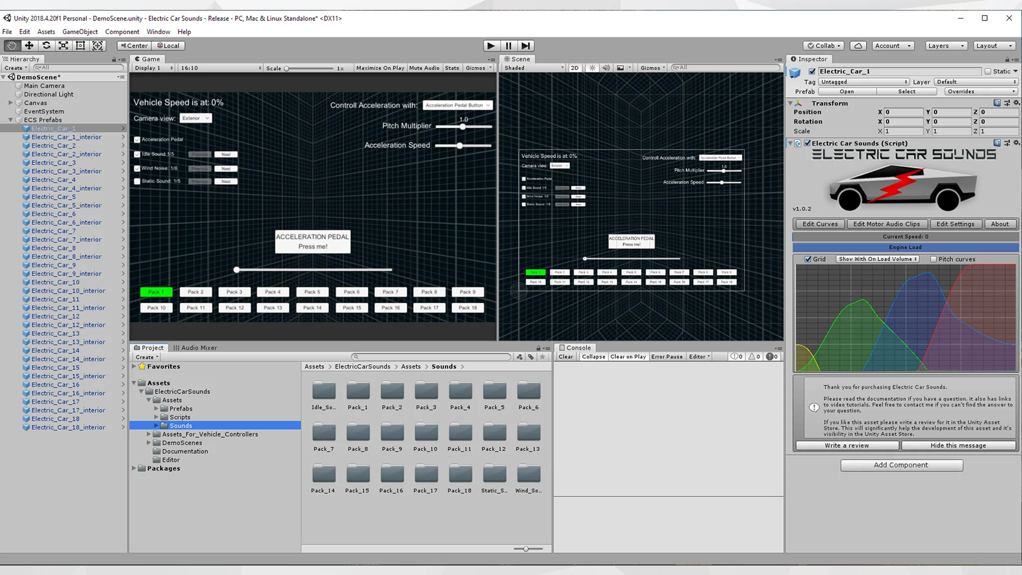Screen dimensions: 1022x575
Task: Select the Scale tool icon
Action: (x=63, y=45)
